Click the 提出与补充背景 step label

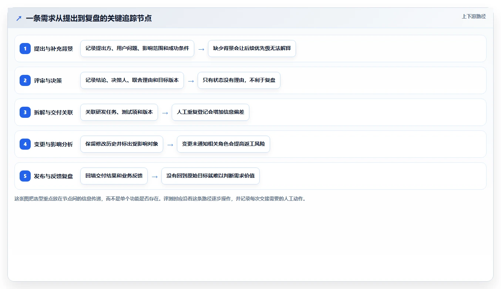54,49
